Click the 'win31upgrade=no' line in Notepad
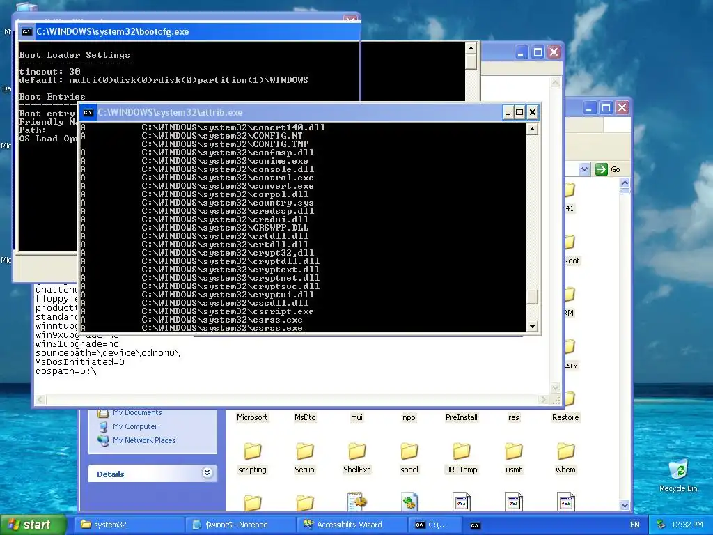This screenshot has width=713, height=535. (77, 344)
